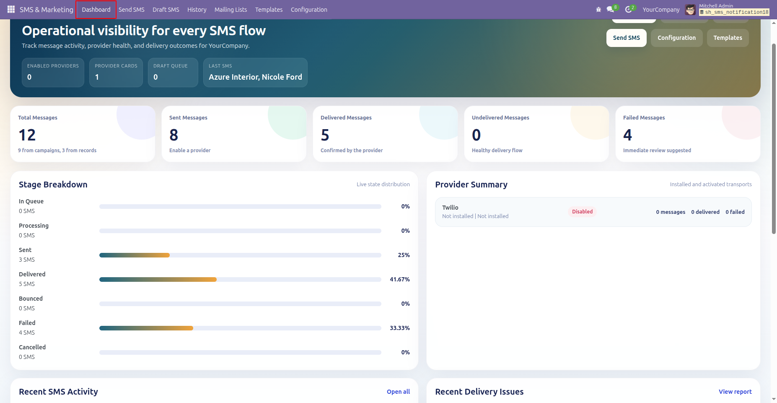The height and width of the screenshot is (403, 777).
Task: Open the debug tools bug icon
Action: click(598, 9)
